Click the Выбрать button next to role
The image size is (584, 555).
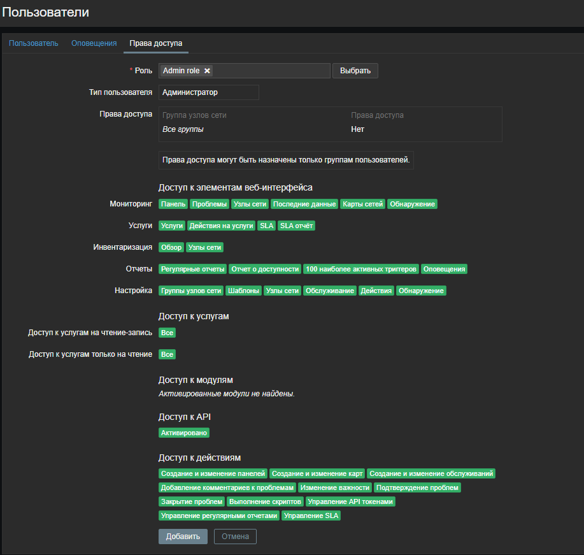coord(355,71)
